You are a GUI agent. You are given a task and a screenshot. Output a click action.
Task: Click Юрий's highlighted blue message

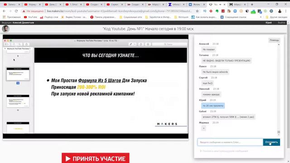213,105
